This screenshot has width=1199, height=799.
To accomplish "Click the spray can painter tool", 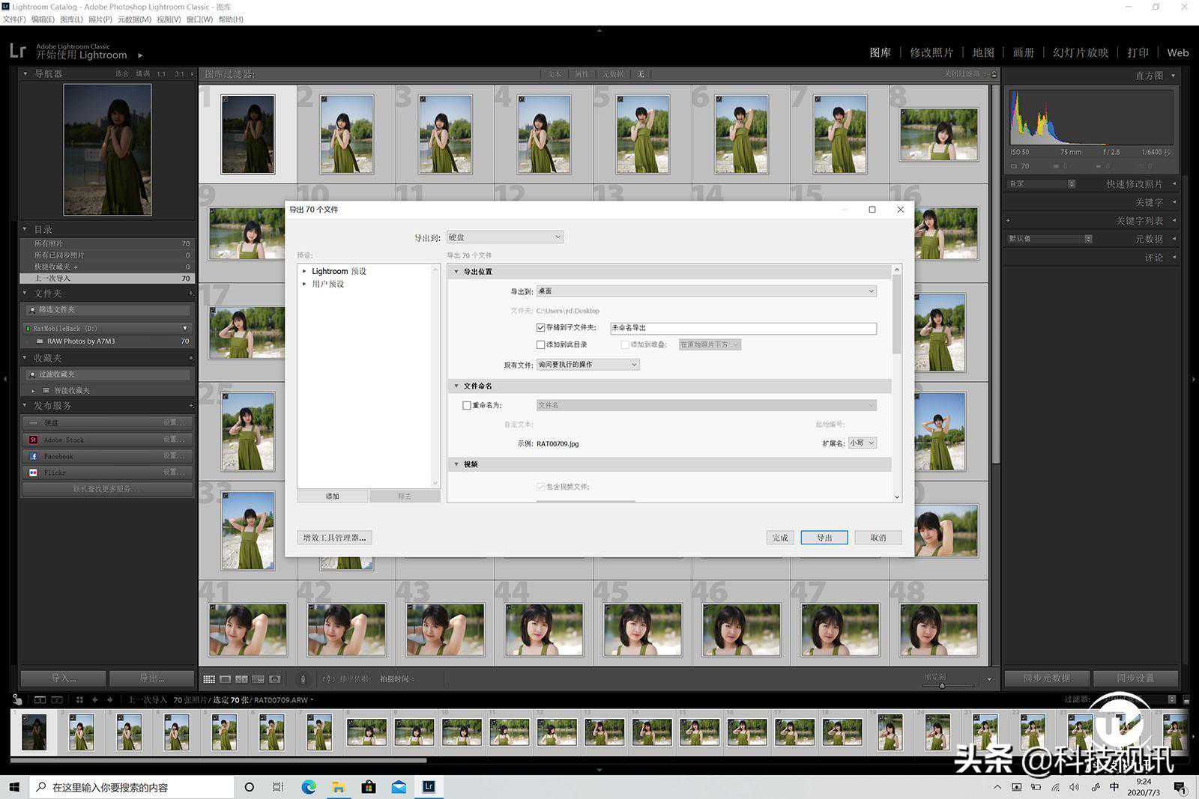I will click(303, 679).
